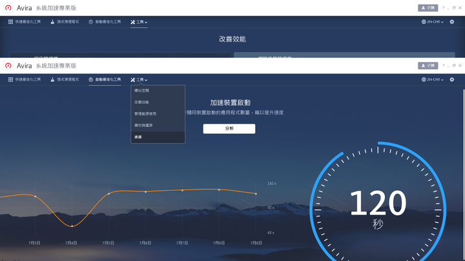Click the 改善效能 heading in back window
This screenshot has width=465, height=261.
[x=232, y=39]
